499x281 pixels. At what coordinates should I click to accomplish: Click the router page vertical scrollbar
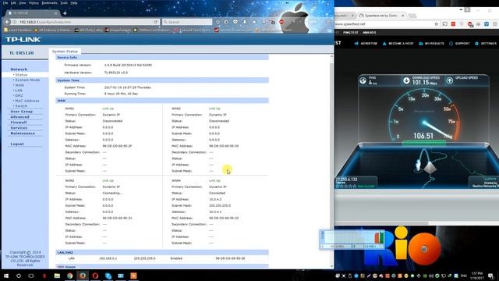tap(331, 161)
